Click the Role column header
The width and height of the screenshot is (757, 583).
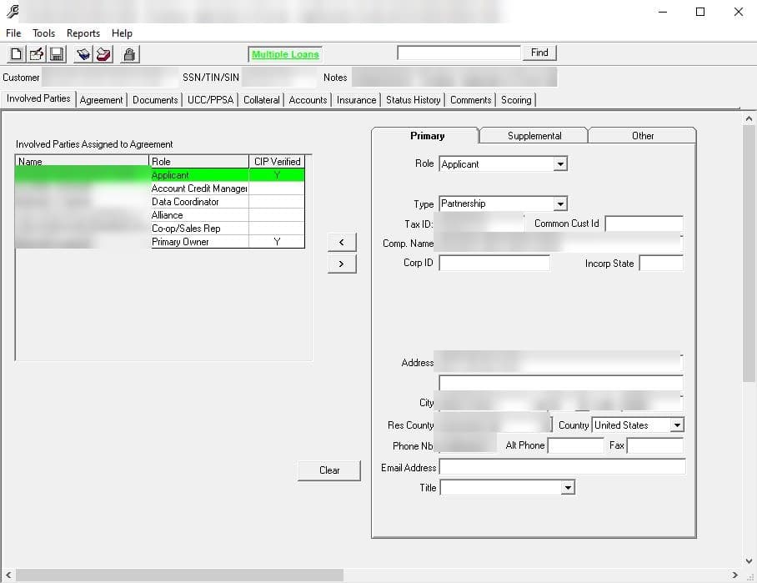pyautogui.click(x=198, y=161)
